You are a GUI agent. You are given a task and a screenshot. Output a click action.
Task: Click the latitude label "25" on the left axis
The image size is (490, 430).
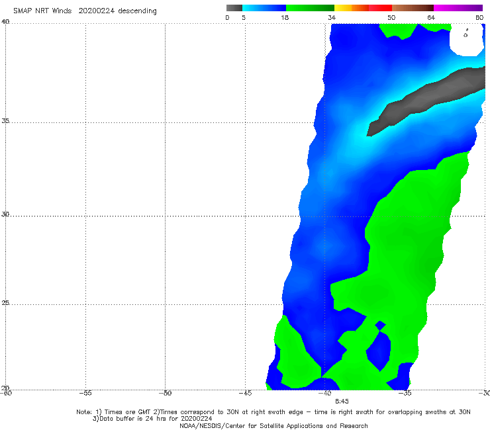point(5,303)
